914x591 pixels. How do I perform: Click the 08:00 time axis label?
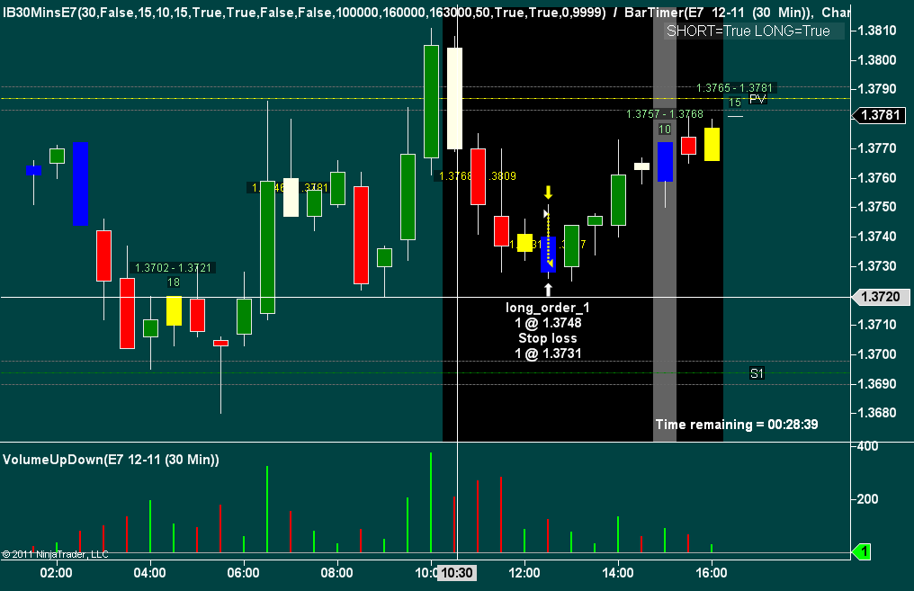(337, 573)
